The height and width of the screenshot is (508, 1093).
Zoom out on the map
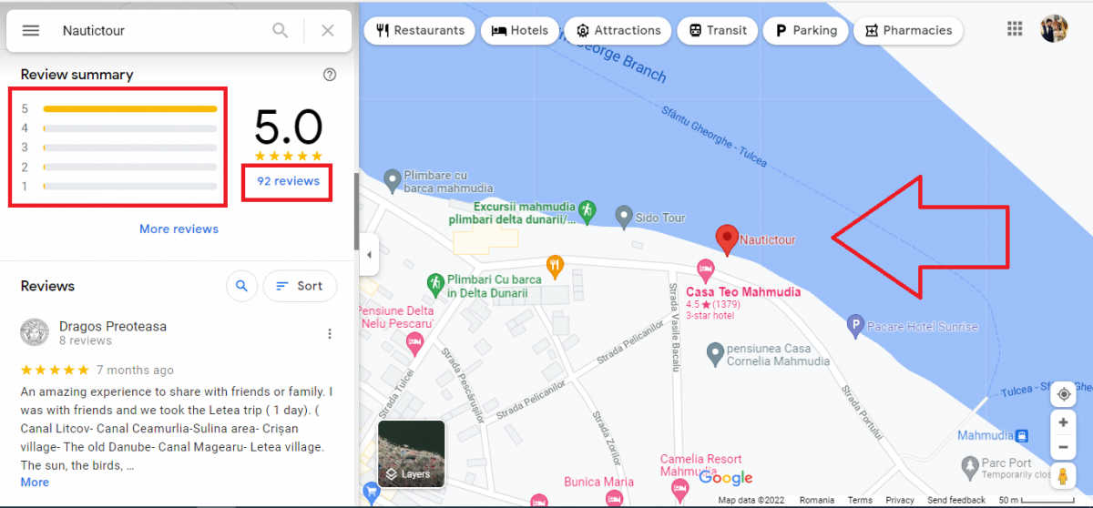click(x=1062, y=447)
